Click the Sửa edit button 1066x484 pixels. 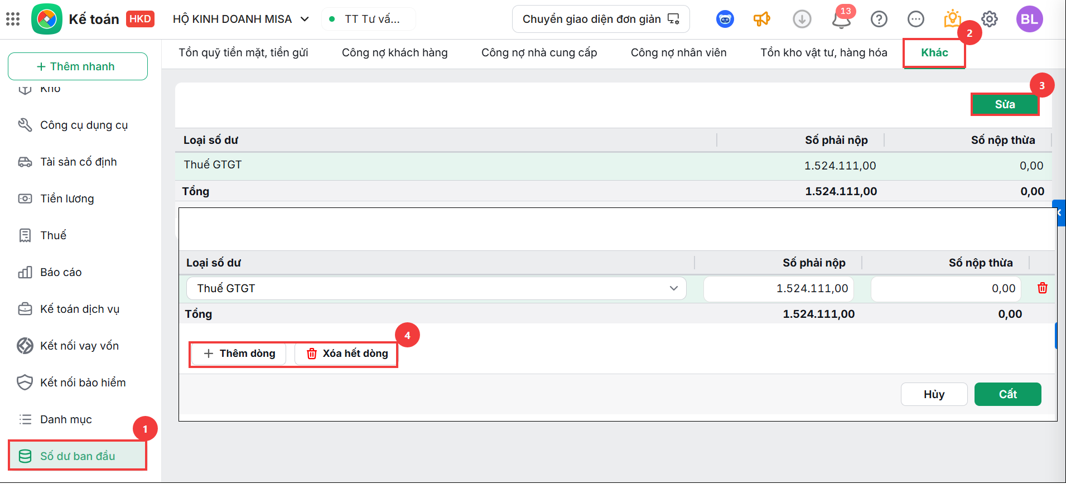[x=1005, y=104]
